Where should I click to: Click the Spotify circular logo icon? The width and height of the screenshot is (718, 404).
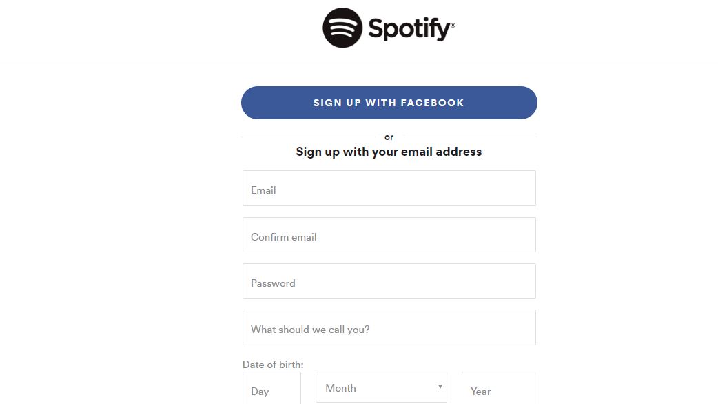[342, 28]
